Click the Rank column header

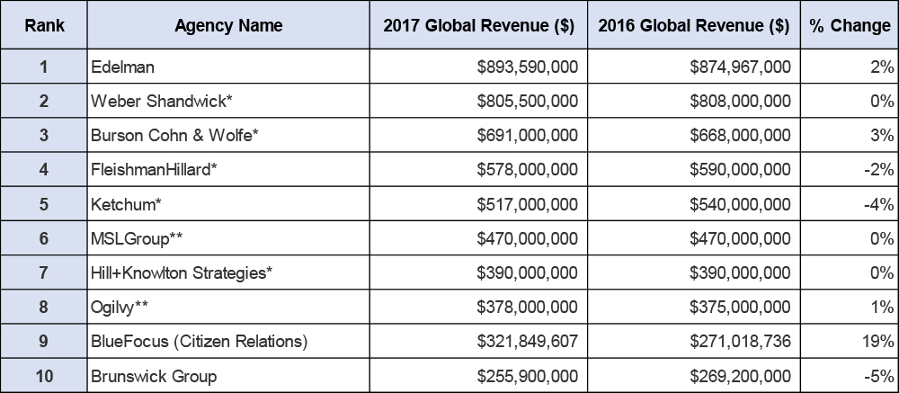pos(44,25)
